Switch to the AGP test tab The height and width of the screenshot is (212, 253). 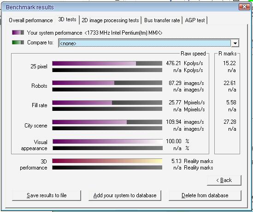(195, 20)
